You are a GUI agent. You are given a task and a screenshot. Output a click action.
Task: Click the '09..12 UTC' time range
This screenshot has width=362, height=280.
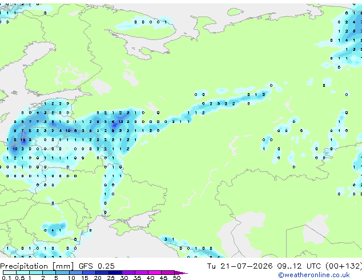(299, 266)
